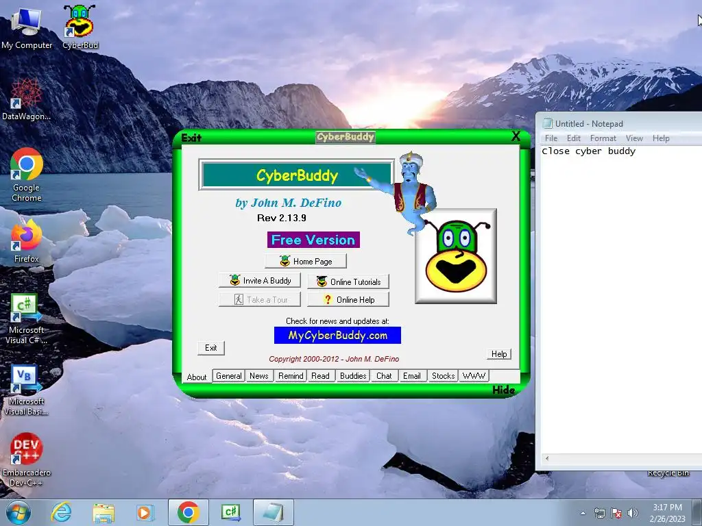Image resolution: width=702 pixels, height=526 pixels.
Task: Switch to the Read tab
Action: [321, 376]
